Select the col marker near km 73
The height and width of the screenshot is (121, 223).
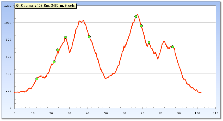149,42
